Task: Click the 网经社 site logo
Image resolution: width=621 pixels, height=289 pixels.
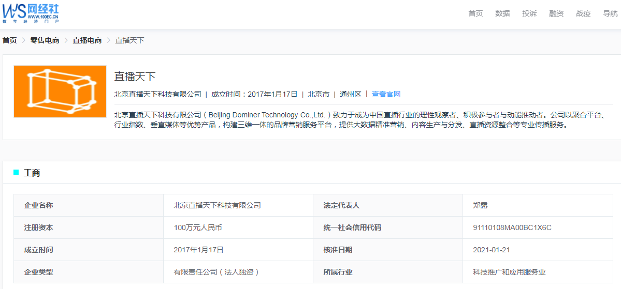Action: tap(31, 12)
